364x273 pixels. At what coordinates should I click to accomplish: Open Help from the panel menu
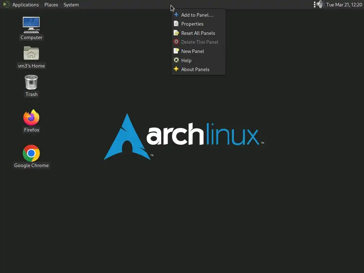point(198,60)
